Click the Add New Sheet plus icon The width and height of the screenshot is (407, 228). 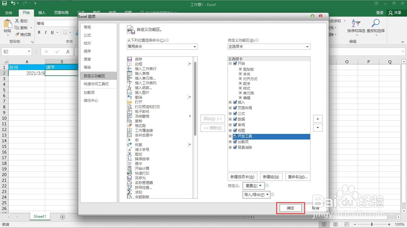63,217
